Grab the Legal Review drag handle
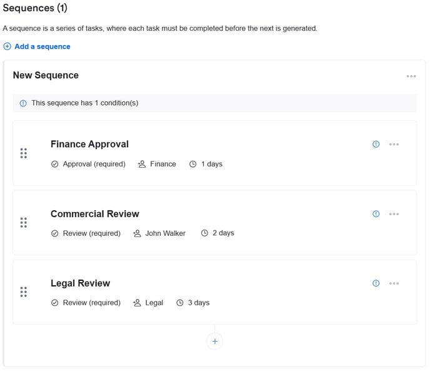 tap(24, 292)
